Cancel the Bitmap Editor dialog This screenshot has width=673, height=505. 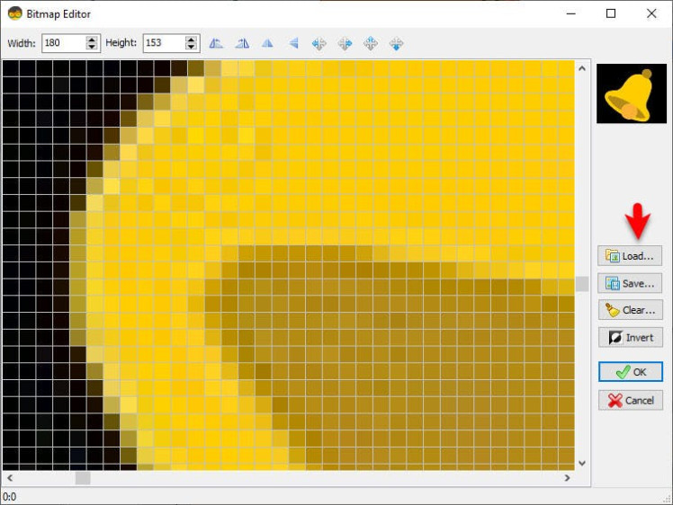click(630, 400)
